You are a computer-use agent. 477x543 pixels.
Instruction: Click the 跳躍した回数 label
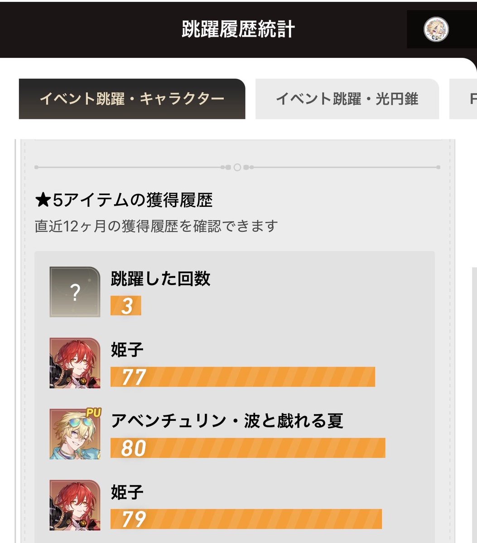click(160, 279)
